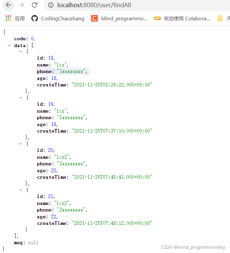Click createTime value 2021-11-25T07:37:10
Screen dimensions: 230x253
pos(112,131)
